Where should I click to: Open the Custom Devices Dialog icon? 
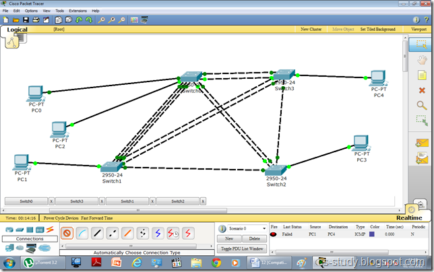tap(144, 20)
